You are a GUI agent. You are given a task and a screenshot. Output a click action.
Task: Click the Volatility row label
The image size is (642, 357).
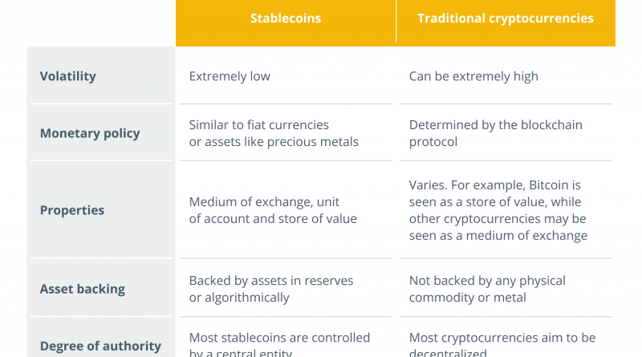[68, 76]
